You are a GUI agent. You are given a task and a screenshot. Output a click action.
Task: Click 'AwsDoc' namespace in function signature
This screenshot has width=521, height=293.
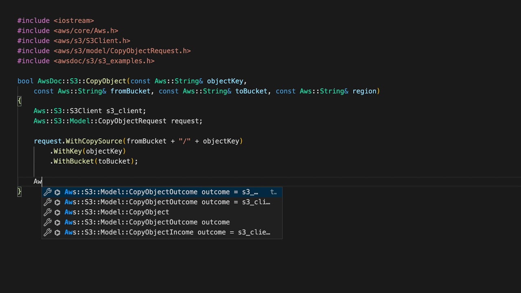click(50, 81)
